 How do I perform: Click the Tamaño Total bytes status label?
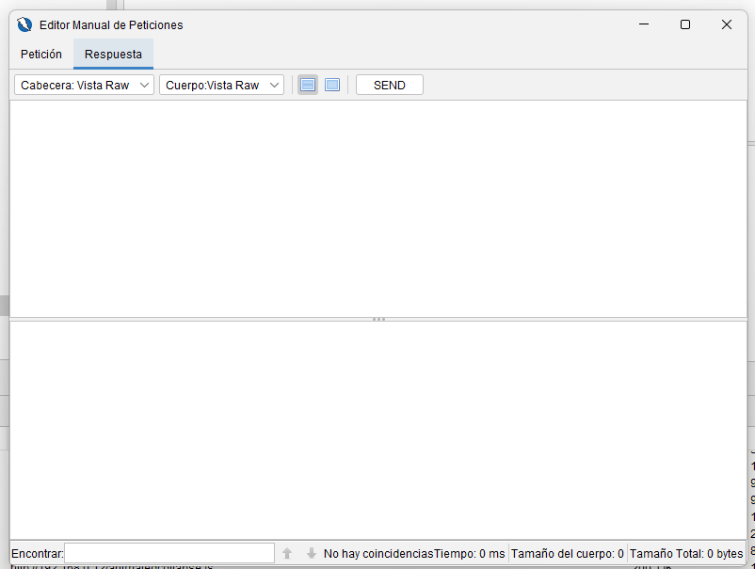pyautogui.click(x=685, y=554)
